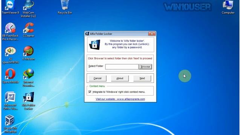Proceed with the Next button
241x135 pixels.
[x=142, y=78]
